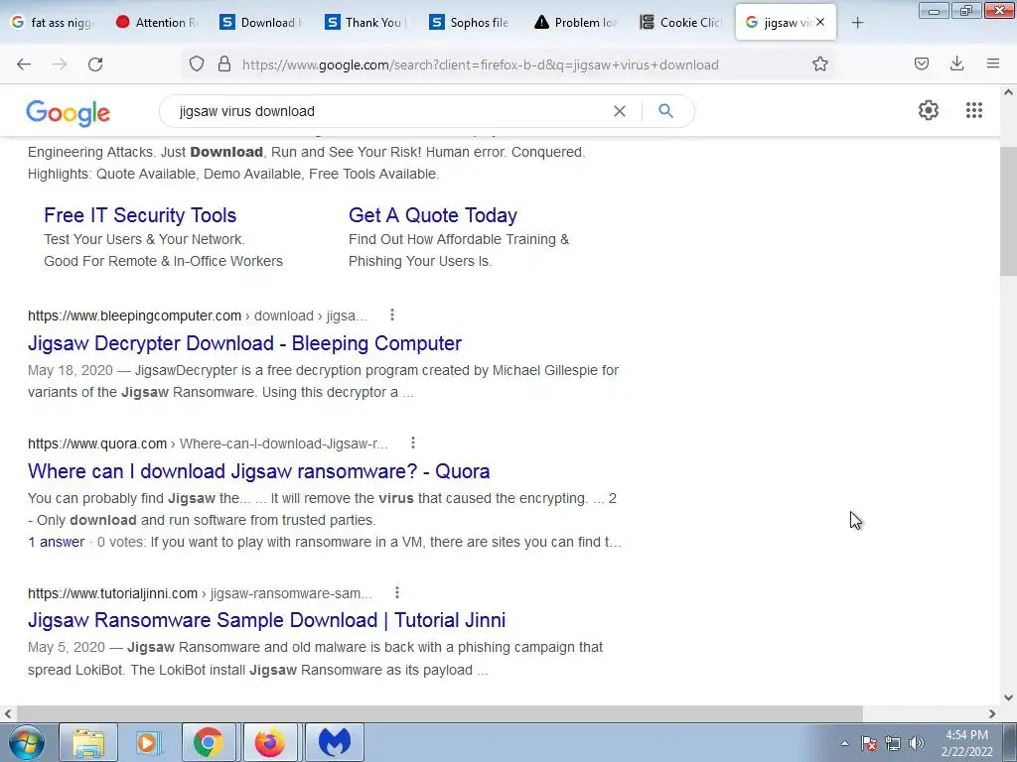
Task: Open Free IT Security Tools ad link
Action: coord(140,215)
